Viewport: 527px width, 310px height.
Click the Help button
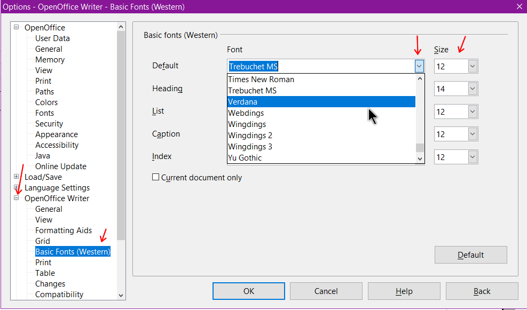point(404,291)
